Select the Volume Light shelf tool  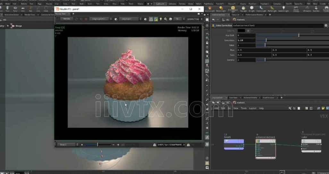point(209,9)
